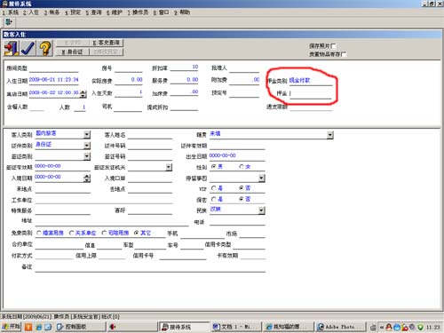Click the 控制面板 taskbar item
The width and height of the screenshot is (444, 333).
tap(81, 327)
